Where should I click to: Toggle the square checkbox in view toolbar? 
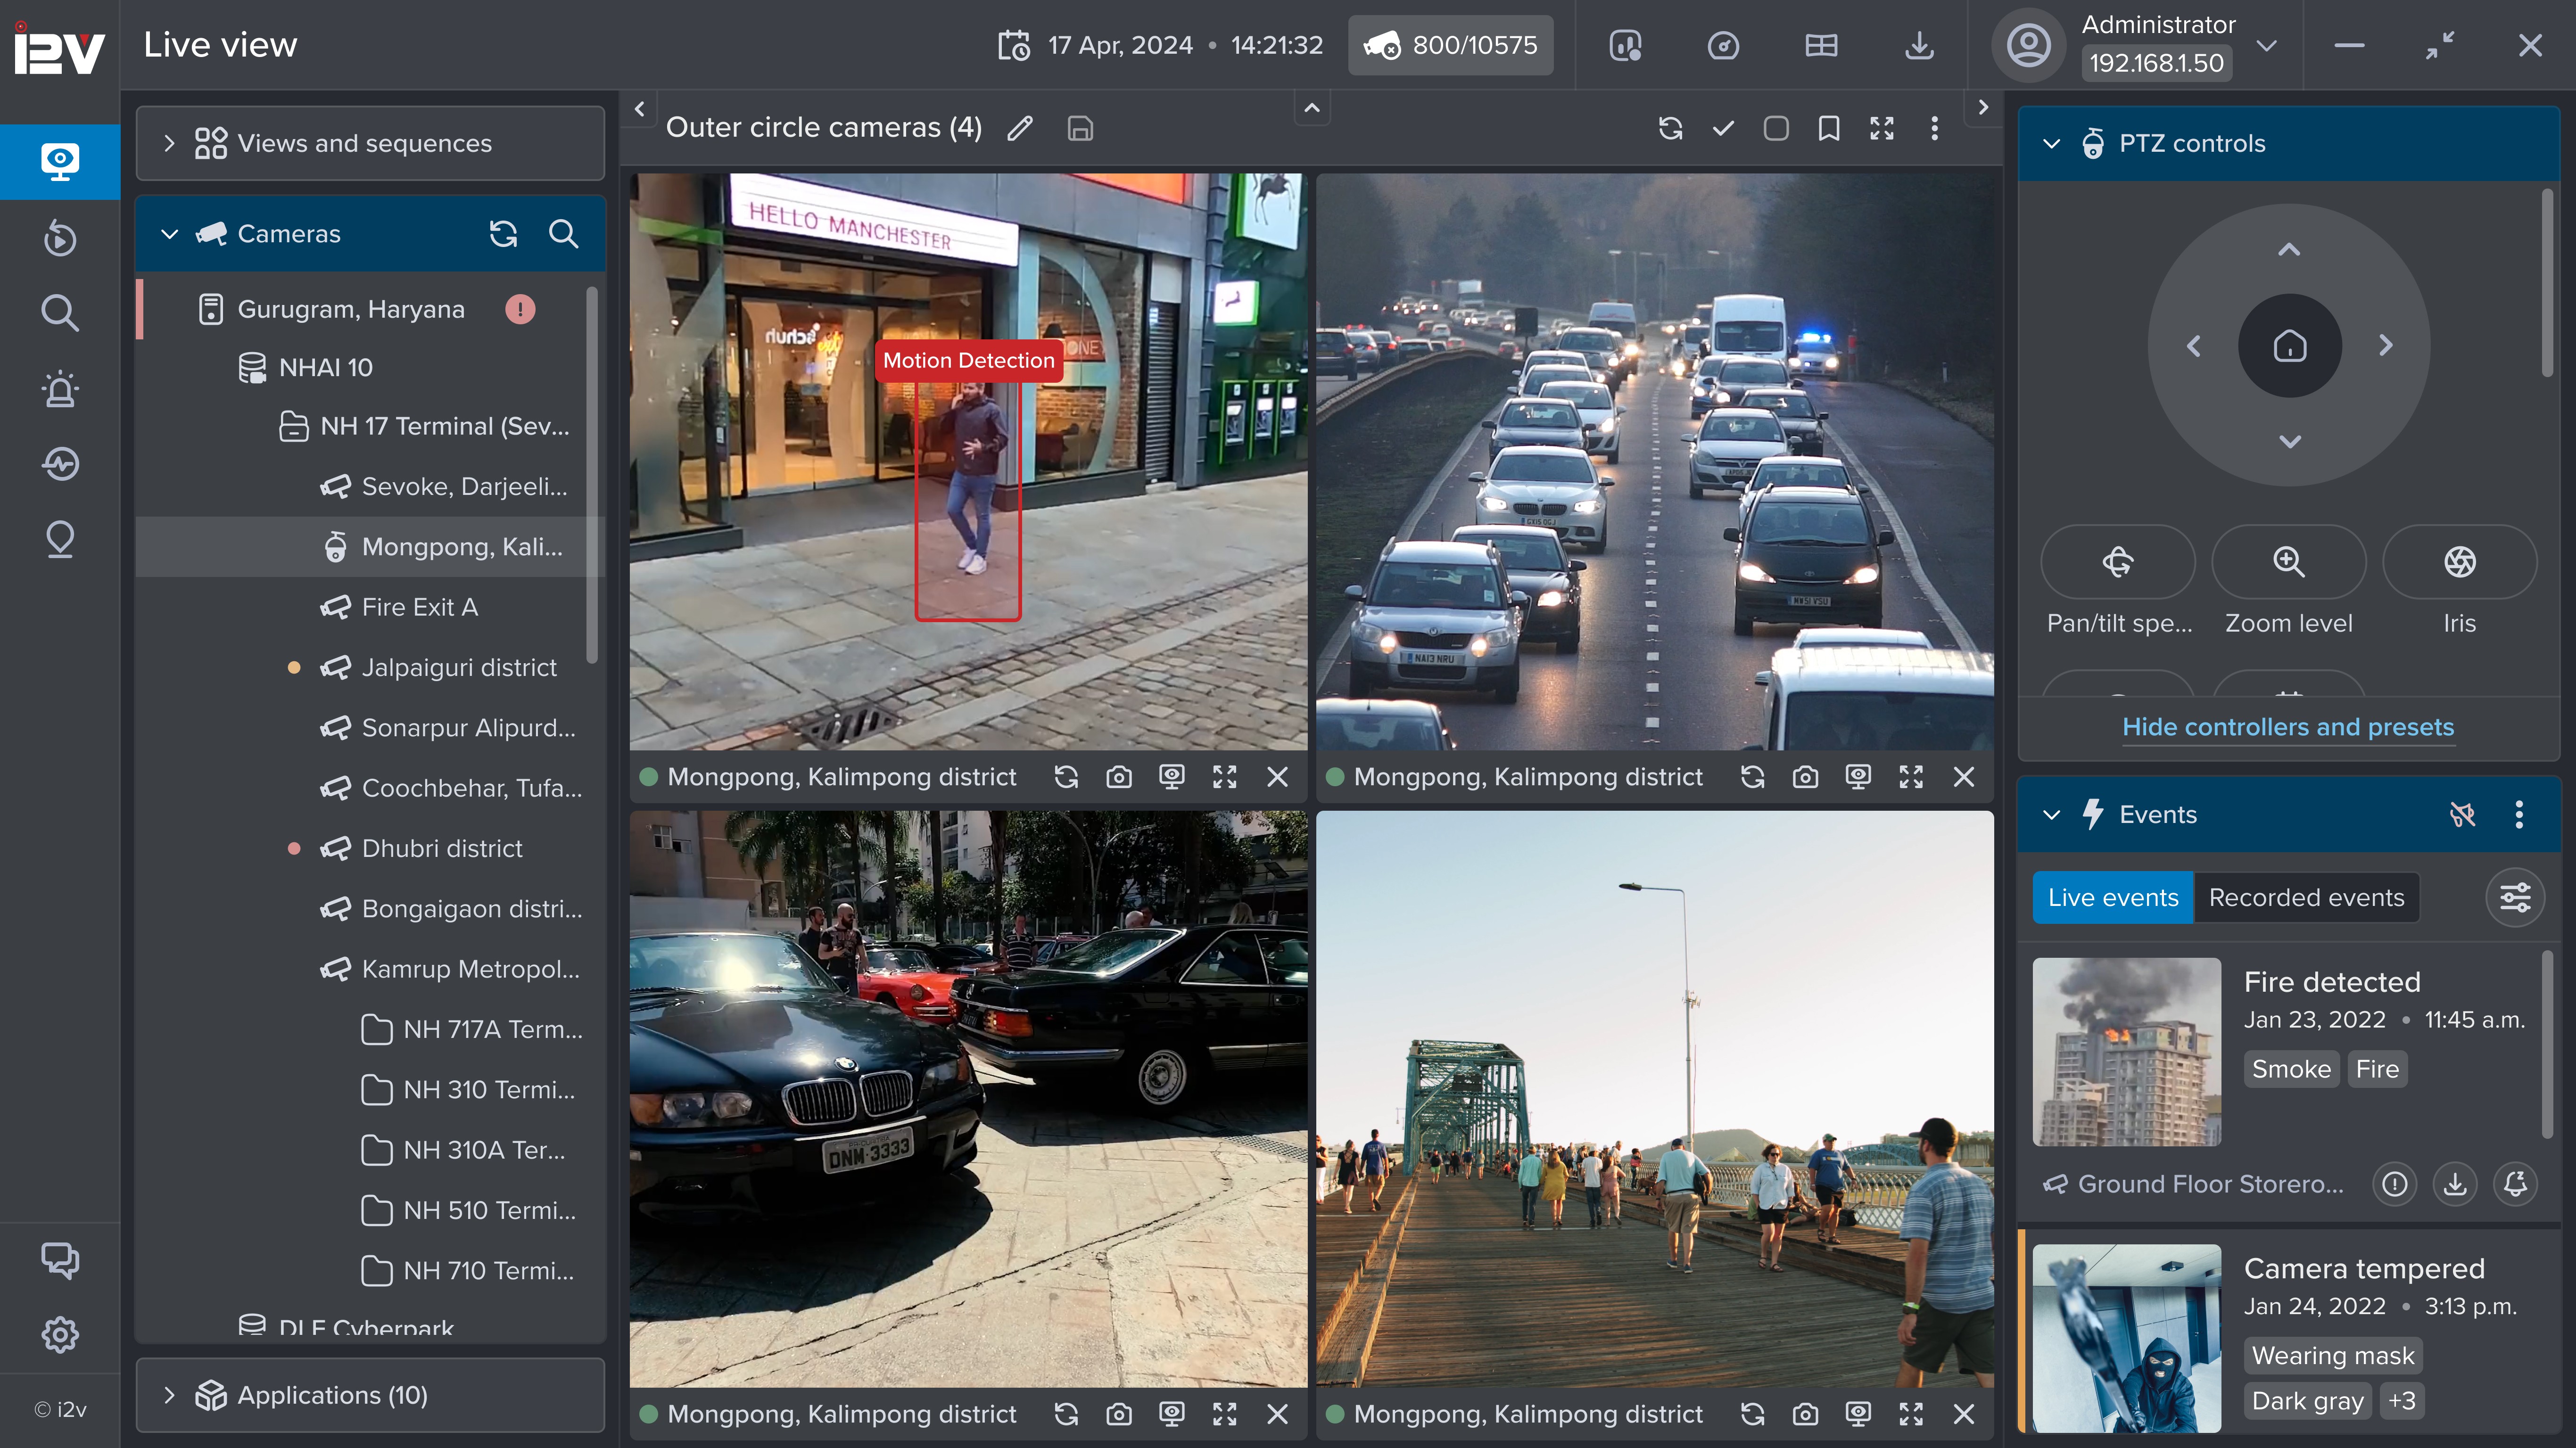pos(1776,128)
